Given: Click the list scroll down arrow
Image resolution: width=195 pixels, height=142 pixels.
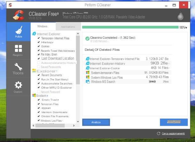Looking at the screenshot, I should [x=78, y=121].
